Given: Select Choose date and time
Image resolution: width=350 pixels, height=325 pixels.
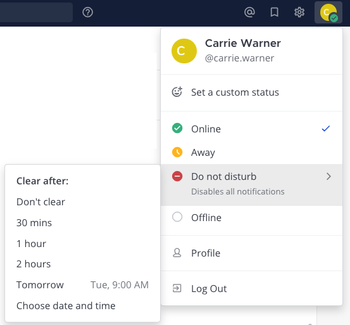Looking at the screenshot, I should pyautogui.click(x=82, y=305).
